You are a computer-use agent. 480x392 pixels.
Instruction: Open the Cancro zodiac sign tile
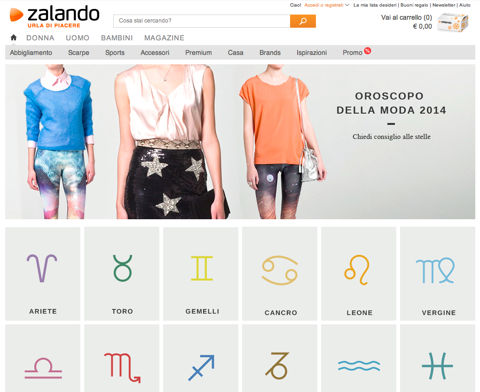(280, 274)
